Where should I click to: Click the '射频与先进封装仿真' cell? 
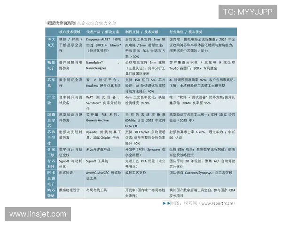pyautogui.click(x=70, y=137)
